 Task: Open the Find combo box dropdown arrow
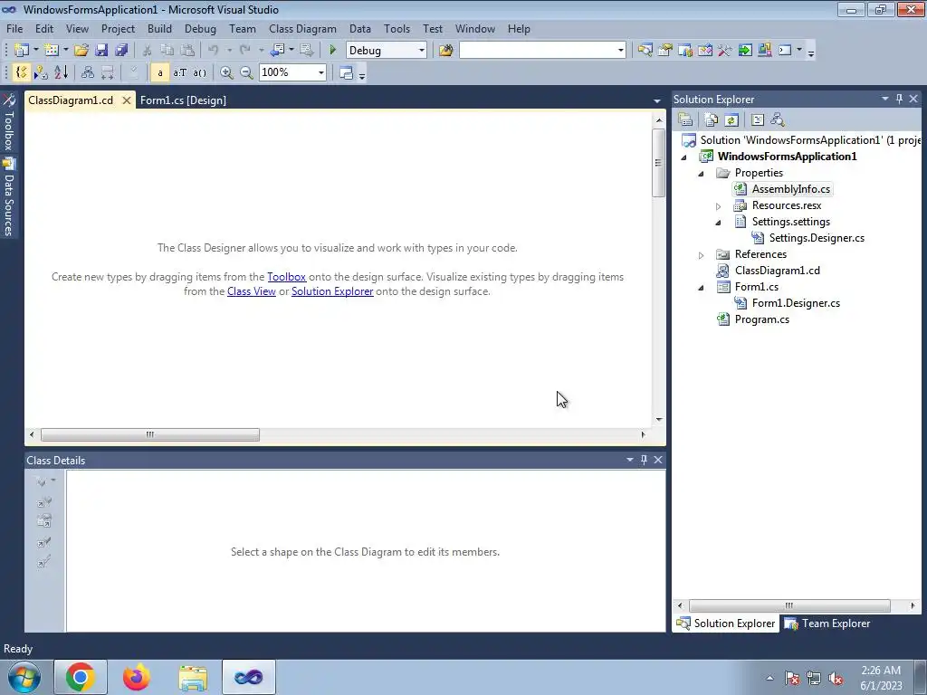click(x=620, y=51)
